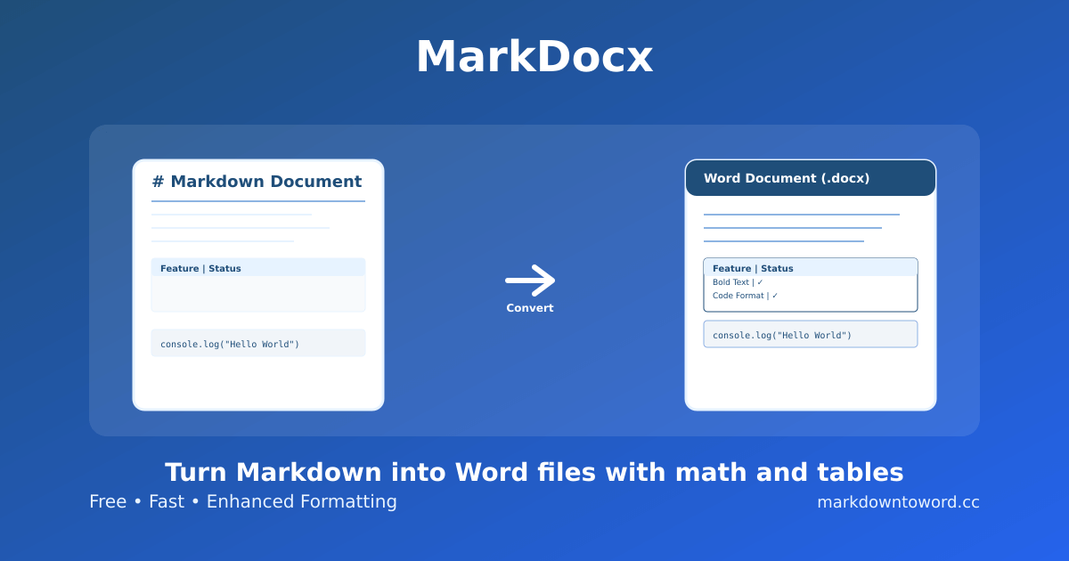Click the checkmark beside Bold Text

pos(760,282)
